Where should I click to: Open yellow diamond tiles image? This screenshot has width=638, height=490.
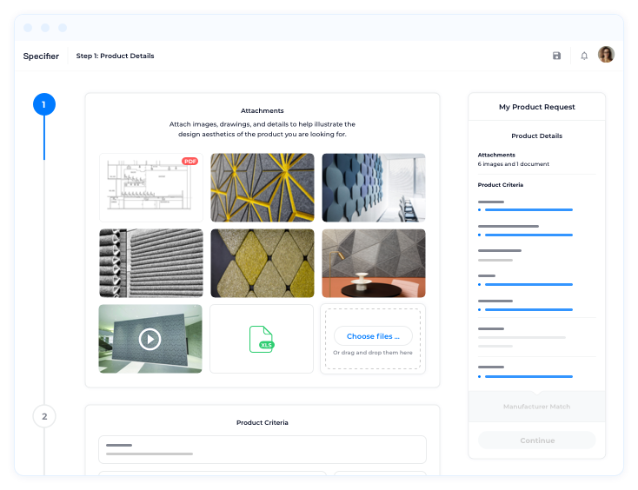coord(263,263)
